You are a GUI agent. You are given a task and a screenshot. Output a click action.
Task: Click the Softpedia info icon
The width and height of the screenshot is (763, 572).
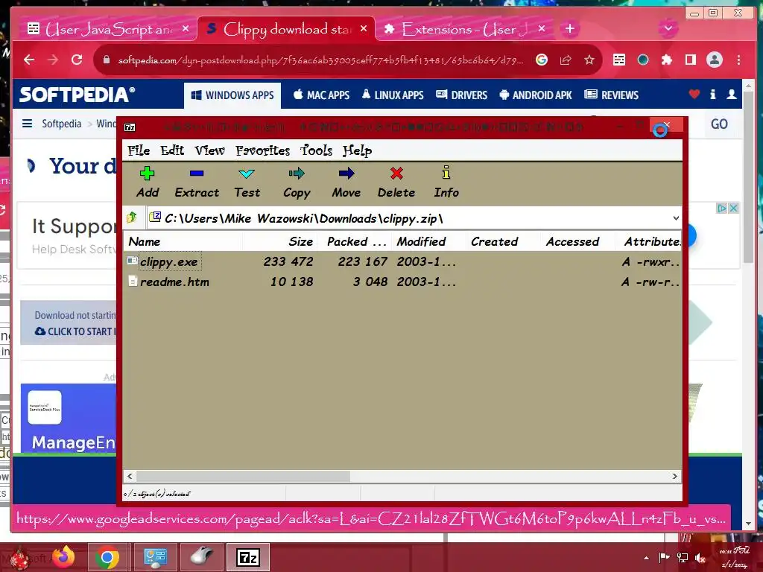713,95
